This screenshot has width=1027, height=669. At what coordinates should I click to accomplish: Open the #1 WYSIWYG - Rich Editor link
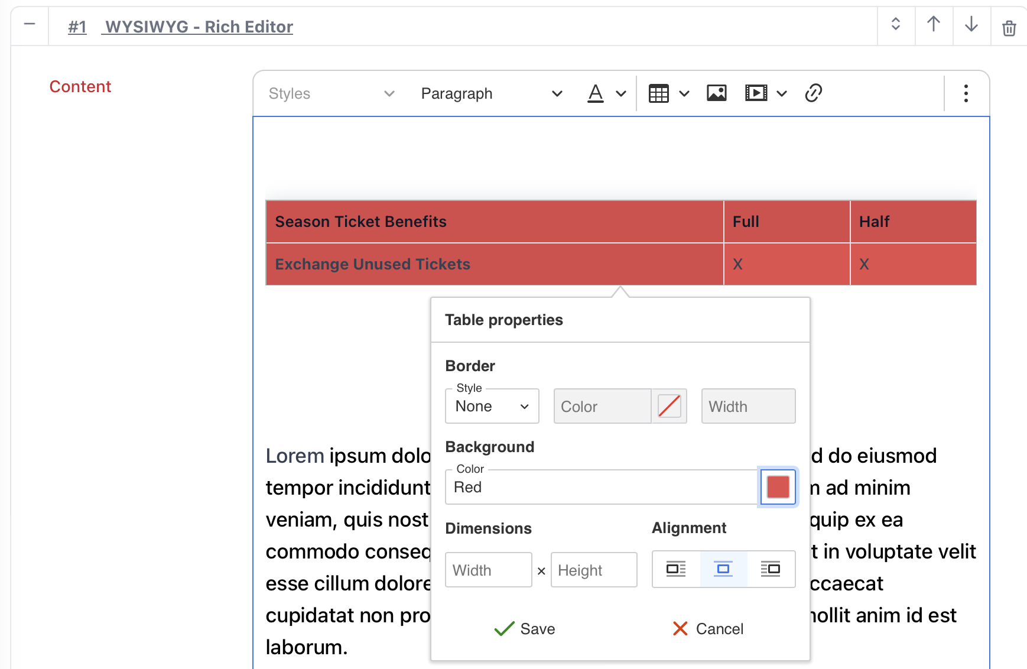click(x=180, y=27)
